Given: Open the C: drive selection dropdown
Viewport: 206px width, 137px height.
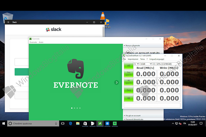Looking at the screenshot, I should (166, 64).
